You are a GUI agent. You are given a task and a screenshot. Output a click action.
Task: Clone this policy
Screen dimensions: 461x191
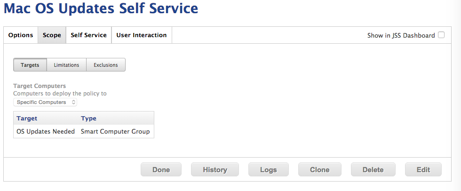[x=320, y=169]
